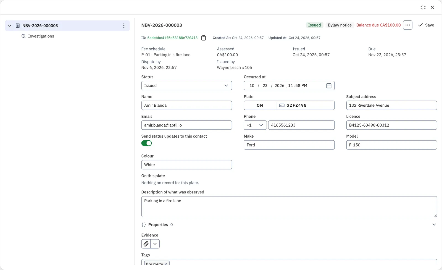442x270 pixels.
Task: Click the document icon beside NBV-2026-000003
Action: pos(18,26)
